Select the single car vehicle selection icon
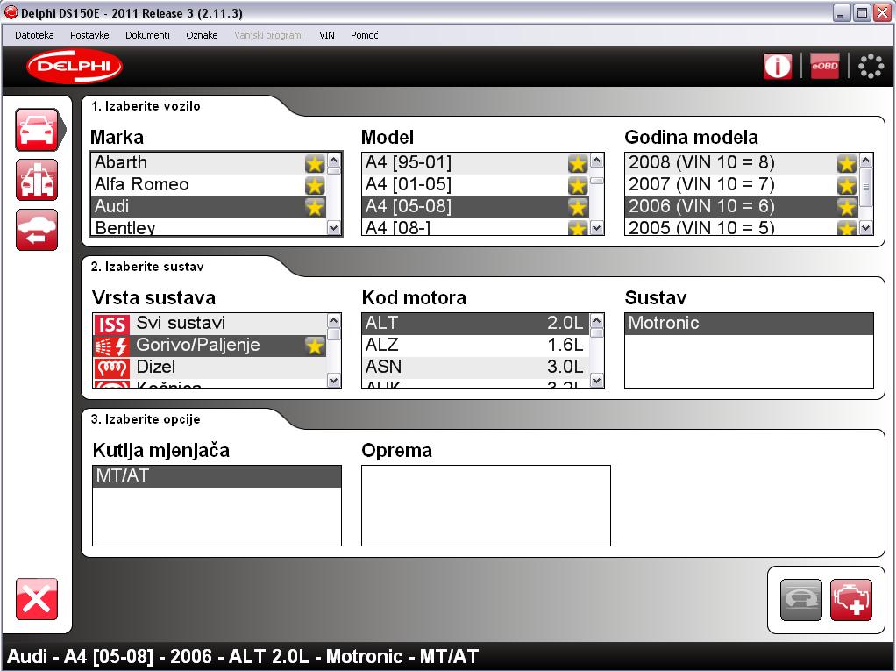Screen dimensions: 896x671 37,130
